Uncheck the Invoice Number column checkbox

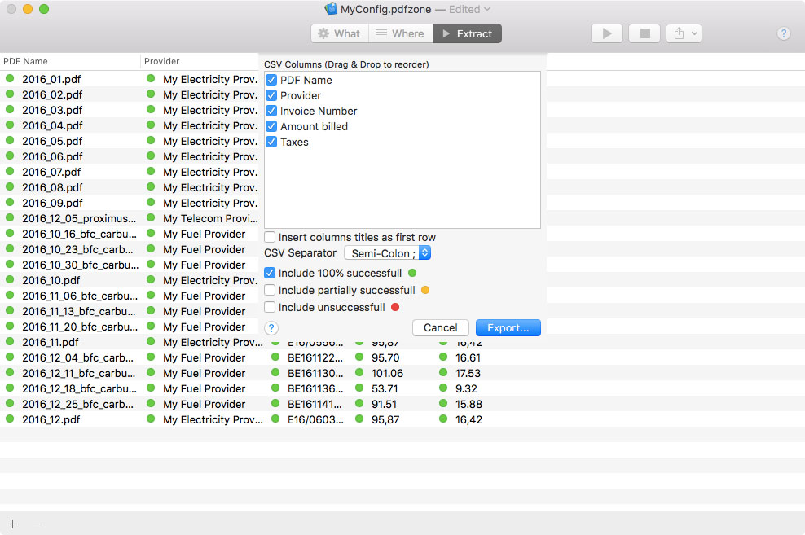[272, 111]
